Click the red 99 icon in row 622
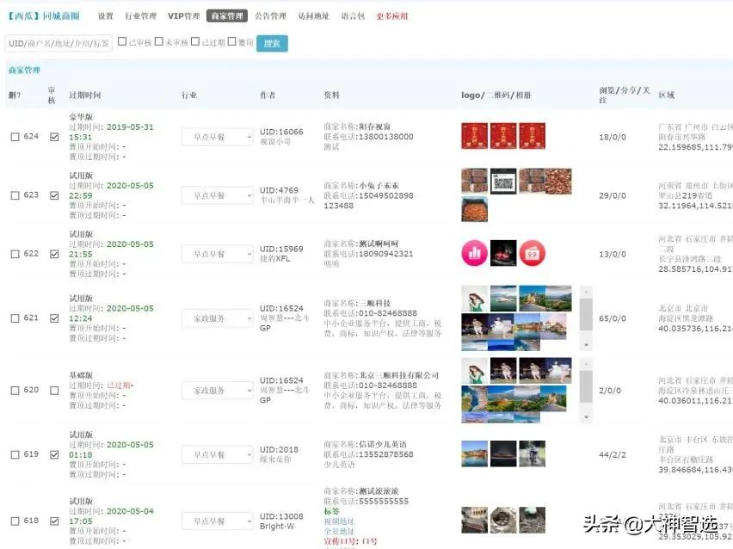733x549 pixels. [532, 253]
